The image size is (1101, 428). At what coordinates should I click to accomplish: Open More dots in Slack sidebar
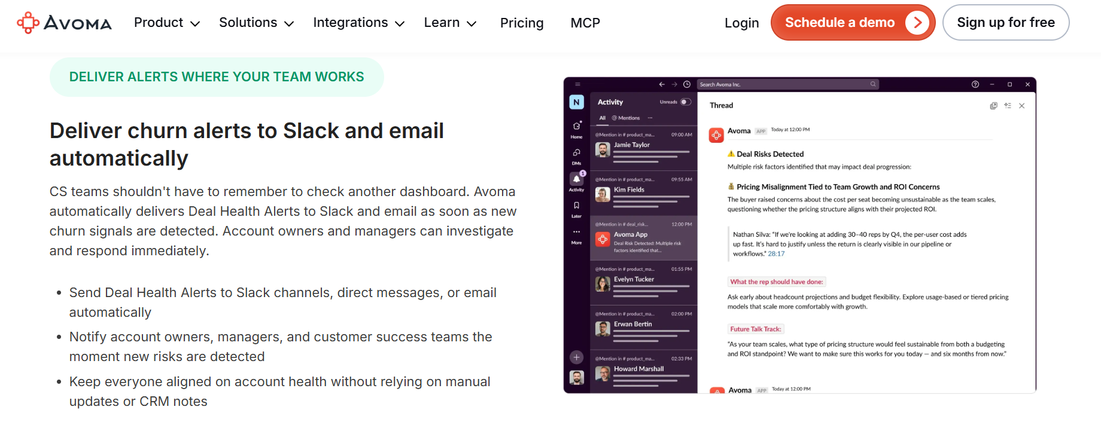pyautogui.click(x=576, y=236)
